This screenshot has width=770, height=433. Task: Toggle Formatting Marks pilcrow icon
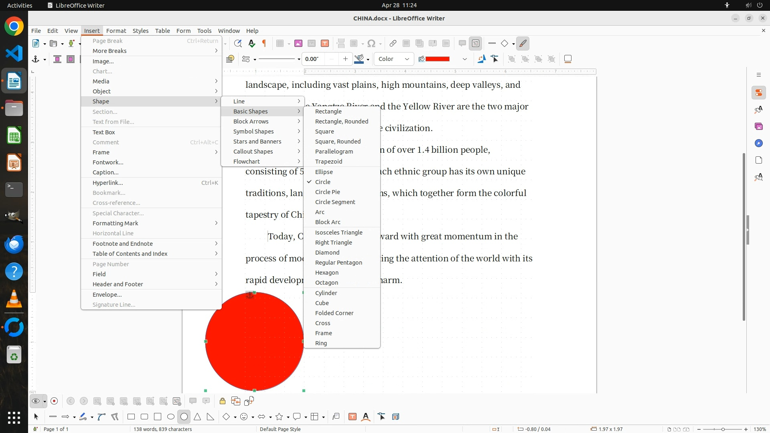pyautogui.click(x=264, y=43)
